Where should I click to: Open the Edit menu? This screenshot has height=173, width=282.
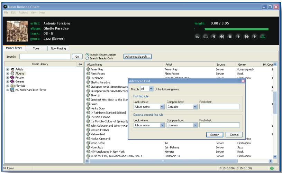point(13,12)
